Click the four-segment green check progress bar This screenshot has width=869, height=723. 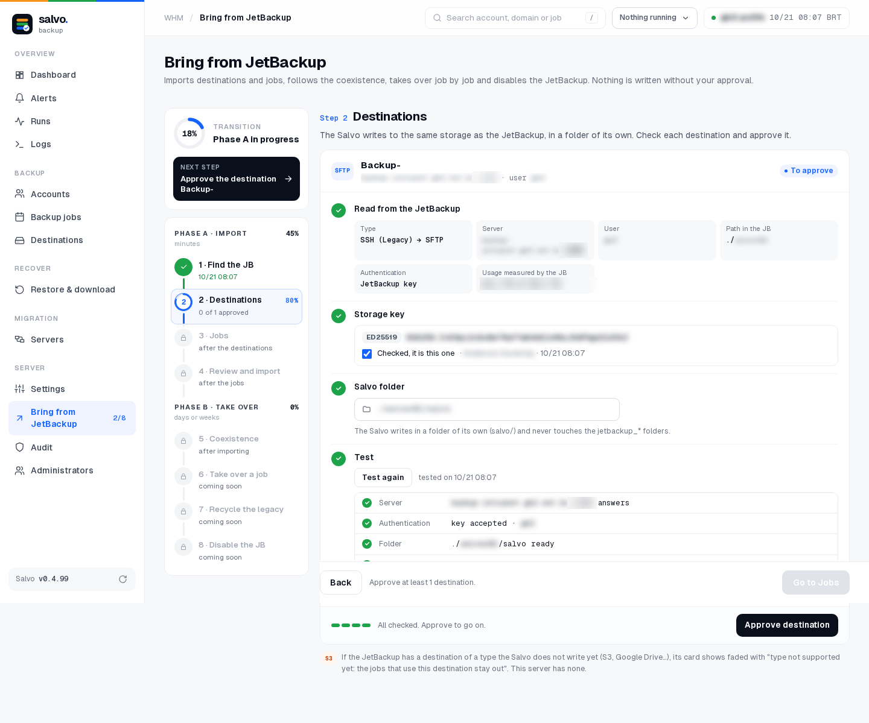click(351, 625)
